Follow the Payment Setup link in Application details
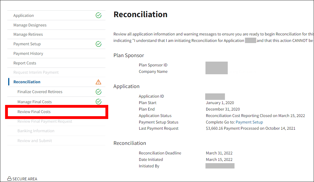The height and width of the screenshot is (182, 314). pyautogui.click(x=249, y=122)
